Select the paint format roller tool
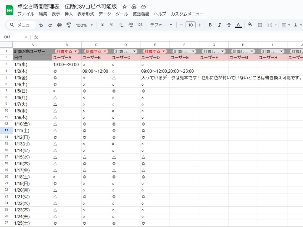 [x=69, y=25]
